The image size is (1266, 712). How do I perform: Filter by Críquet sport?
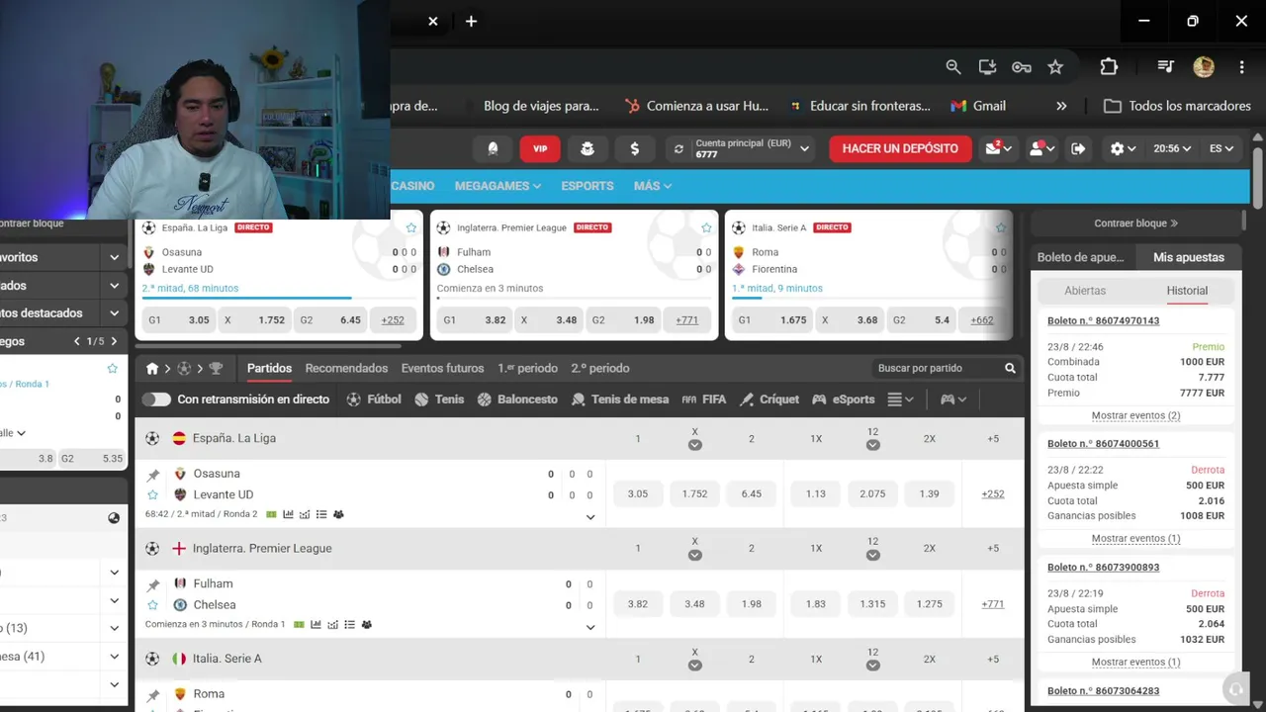769,400
